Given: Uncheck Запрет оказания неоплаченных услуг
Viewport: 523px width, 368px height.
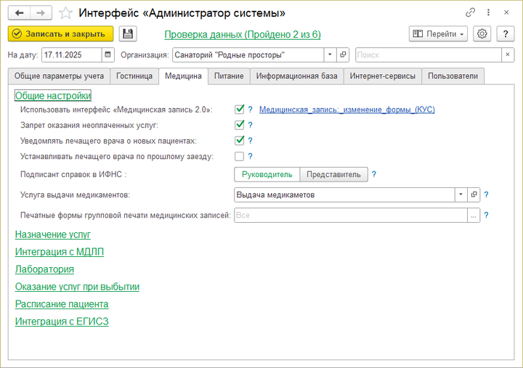Looking at the screenshot, I should 240,125.
